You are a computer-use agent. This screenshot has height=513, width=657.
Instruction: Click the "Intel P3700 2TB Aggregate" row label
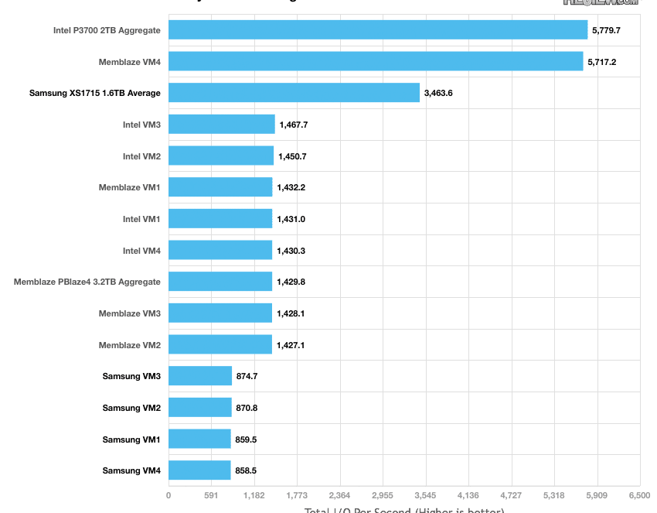coord(107,30)
